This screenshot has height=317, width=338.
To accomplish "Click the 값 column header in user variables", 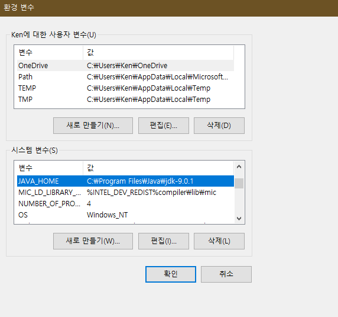I will coord(158,53).
